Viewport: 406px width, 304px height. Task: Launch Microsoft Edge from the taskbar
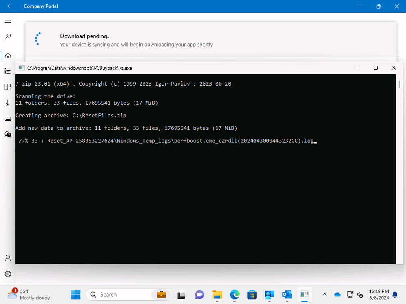click(x=235, y=294)
